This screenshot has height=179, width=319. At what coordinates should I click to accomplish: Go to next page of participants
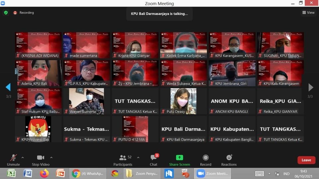pos(311,87)
